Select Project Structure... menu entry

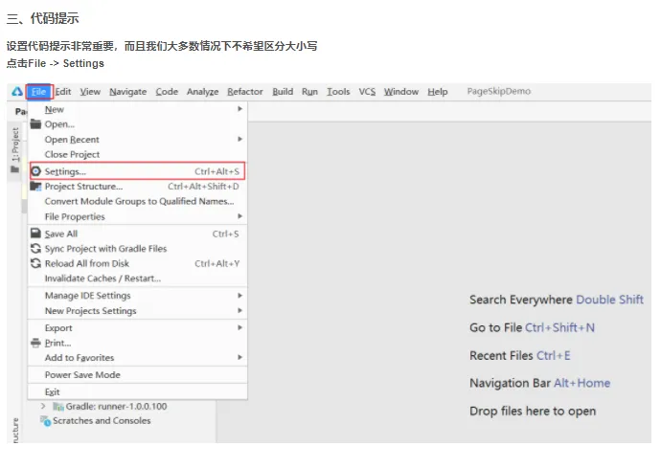tap(137, 187)
